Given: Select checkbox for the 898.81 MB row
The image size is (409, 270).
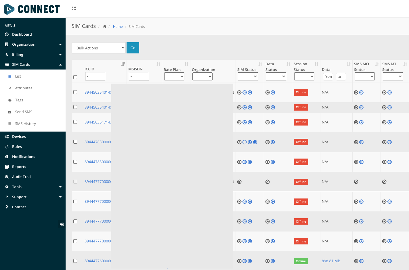Looking at the screenshot, I should (75, 261).
